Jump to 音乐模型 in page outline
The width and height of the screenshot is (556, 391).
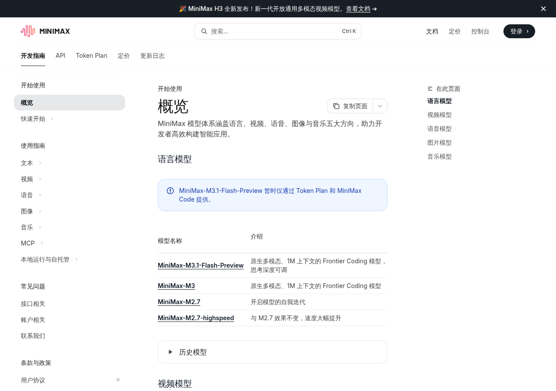click(x=440, y=156)
